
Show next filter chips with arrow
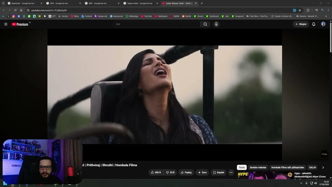click(x=323, y=168)
